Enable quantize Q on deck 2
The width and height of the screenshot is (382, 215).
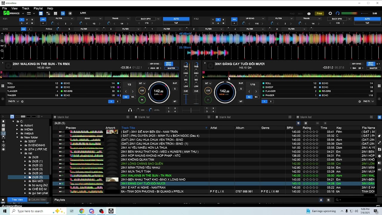point(241,89)
